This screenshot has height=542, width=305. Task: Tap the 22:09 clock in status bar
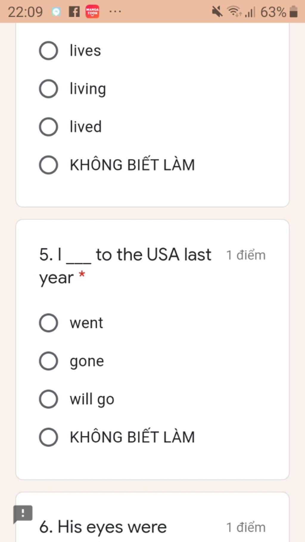25,12
